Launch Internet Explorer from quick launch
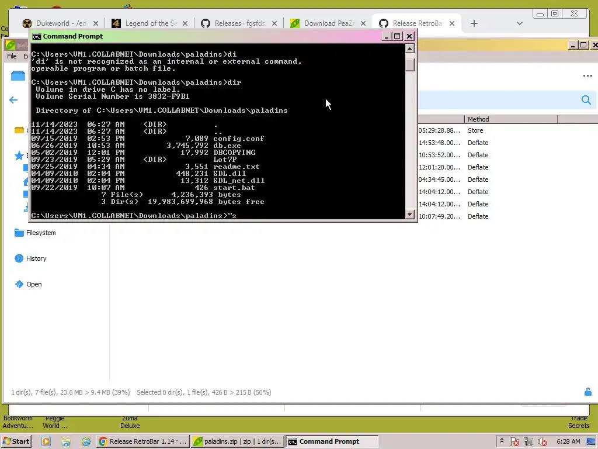598x449 pixels. (x=86, y=441)
